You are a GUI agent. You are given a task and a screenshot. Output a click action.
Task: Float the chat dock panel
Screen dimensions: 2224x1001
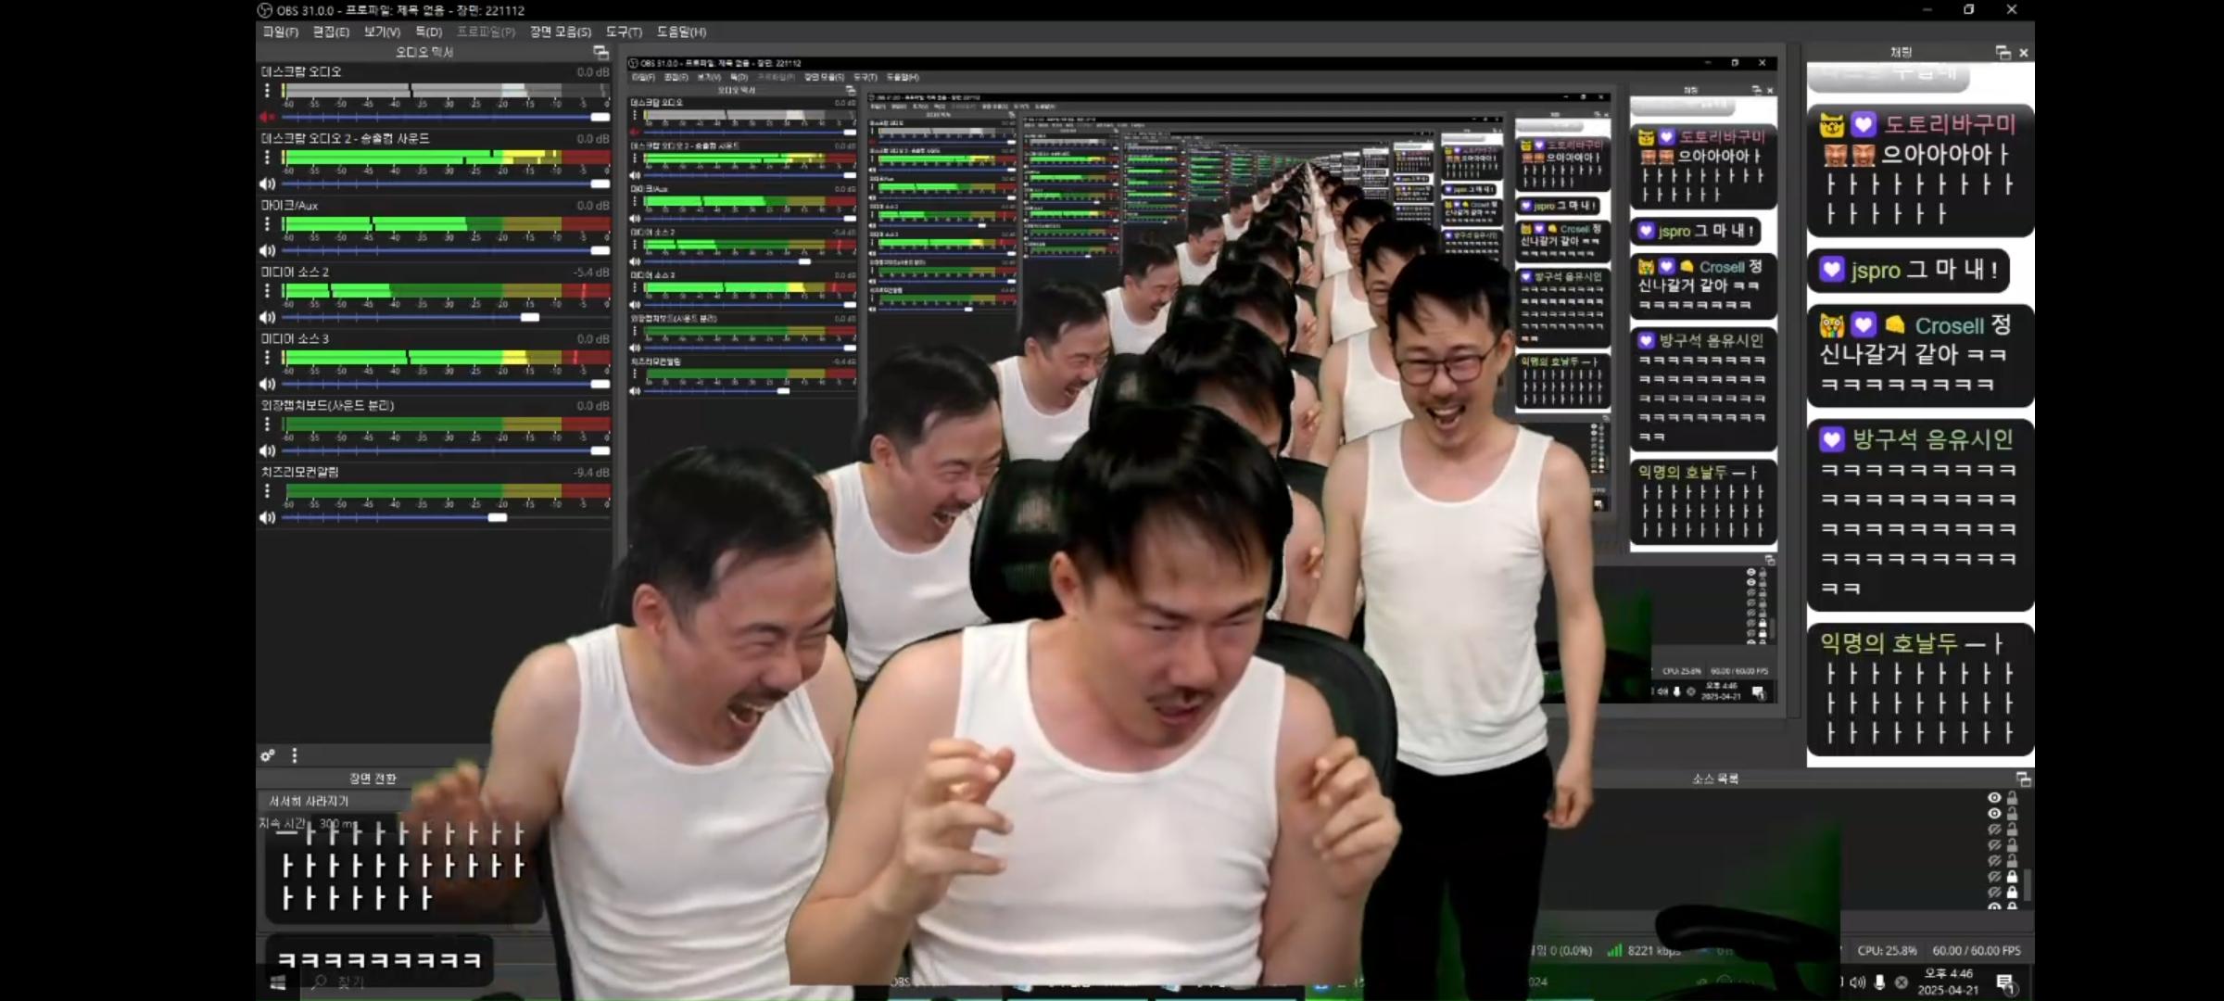coord(2003,53)
